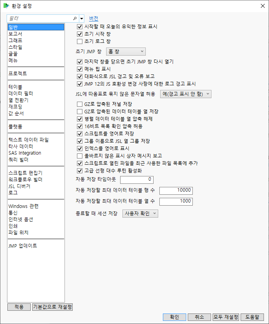Toggle 인덱스를 영어로 표시 checkbox

(80, 148)
